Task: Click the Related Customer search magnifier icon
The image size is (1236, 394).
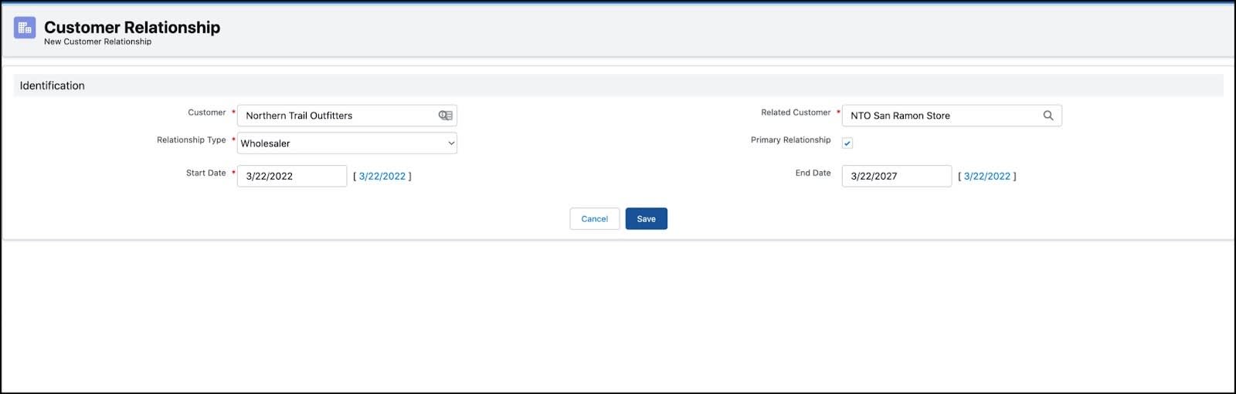Action: [1048, 116]
